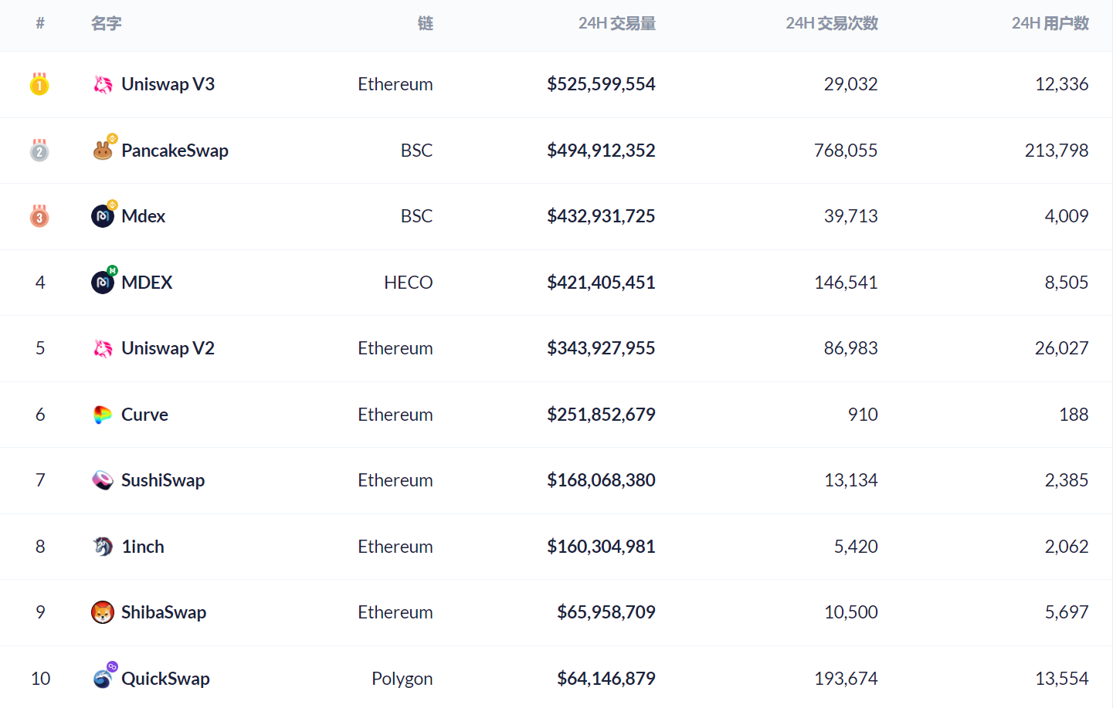
Task: Click the 名字 column header
Action: tap(107, 24)
